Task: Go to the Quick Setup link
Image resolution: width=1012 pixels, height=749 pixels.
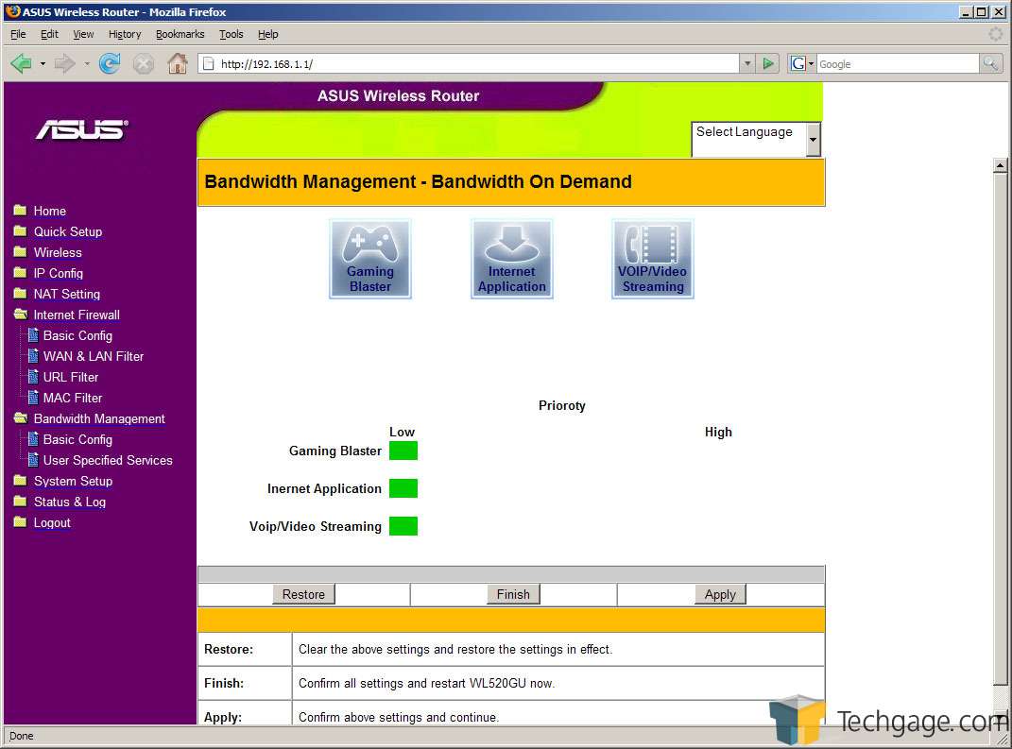Action: [x=68, y=231]
